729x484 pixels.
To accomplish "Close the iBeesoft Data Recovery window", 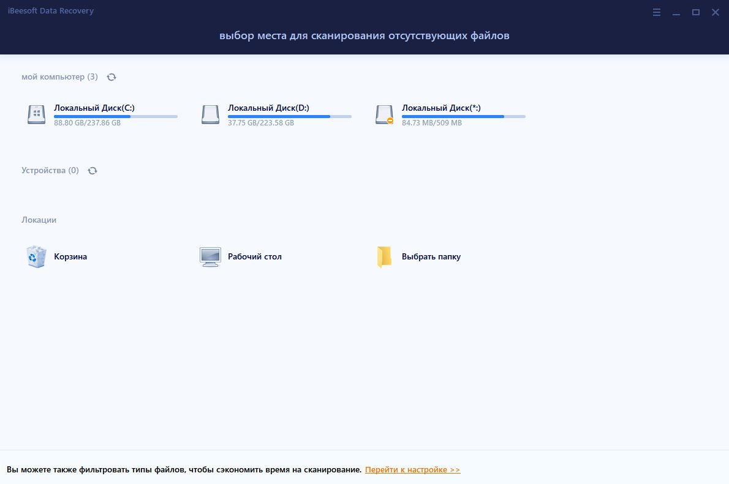I will 716,12.
